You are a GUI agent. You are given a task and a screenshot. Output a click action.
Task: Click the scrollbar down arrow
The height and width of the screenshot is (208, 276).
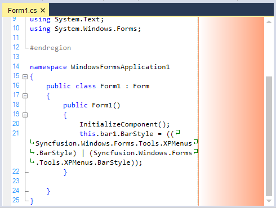(269, 201)
